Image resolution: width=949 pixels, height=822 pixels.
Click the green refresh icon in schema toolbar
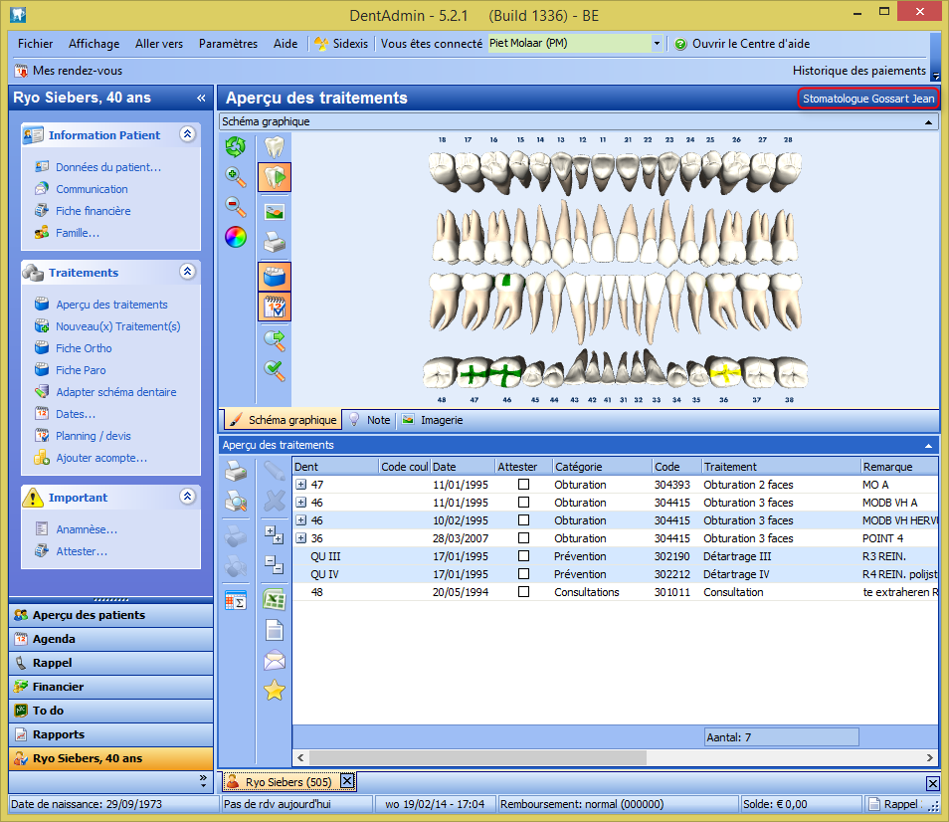click(236, 147)
